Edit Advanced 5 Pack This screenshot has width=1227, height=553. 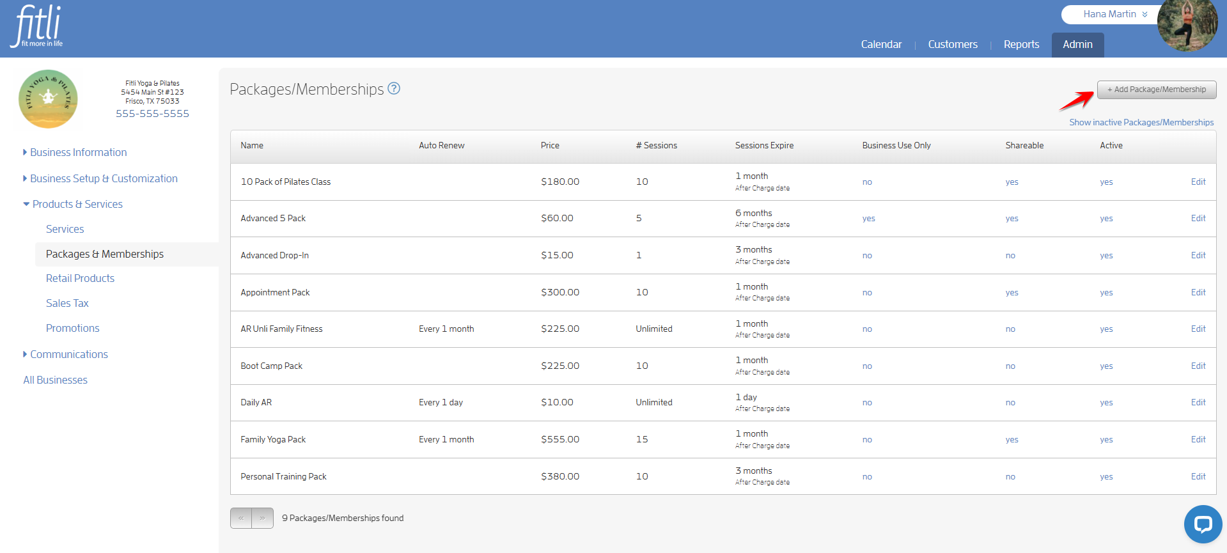[x=1198, y=218]
